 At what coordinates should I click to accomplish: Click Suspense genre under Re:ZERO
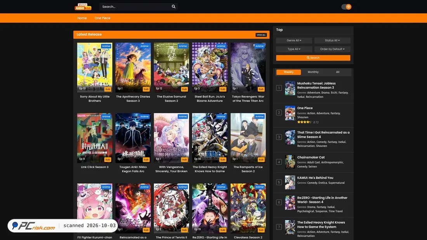pos(321,211)
